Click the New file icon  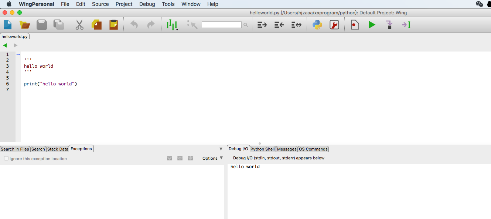coord(8,25)
